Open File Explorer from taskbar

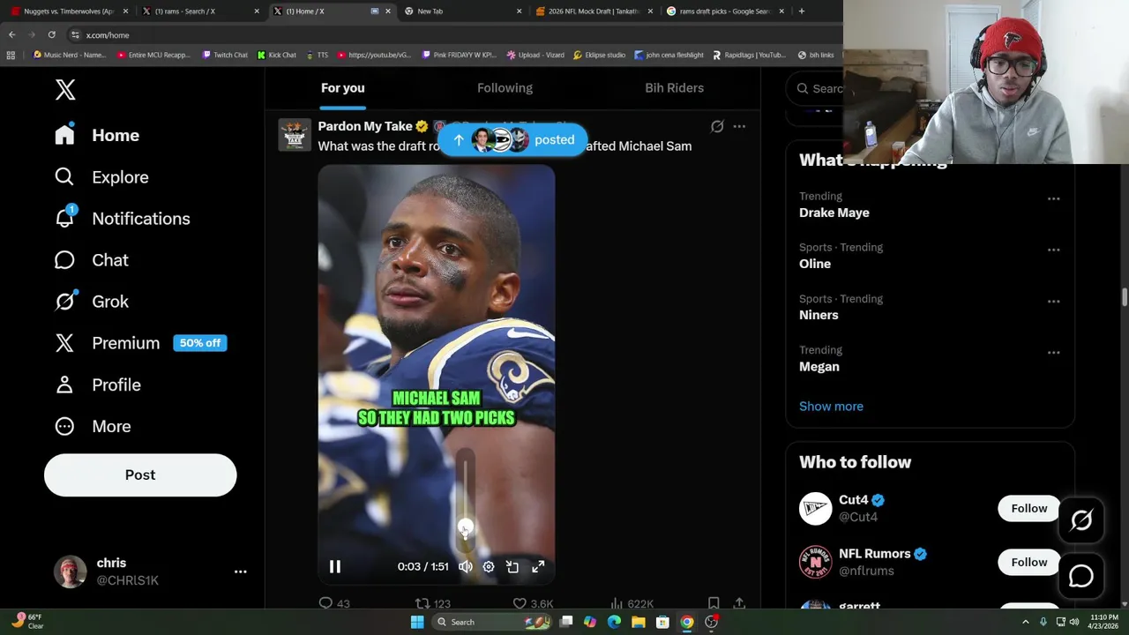click(639, 622)
